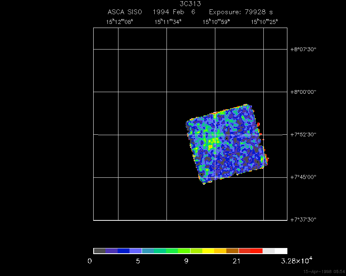Image resolution: width=346 pixels, height=276 pixels.
Task: Click the bright red swatch in the color bar
Action: [x=256, y=251]
